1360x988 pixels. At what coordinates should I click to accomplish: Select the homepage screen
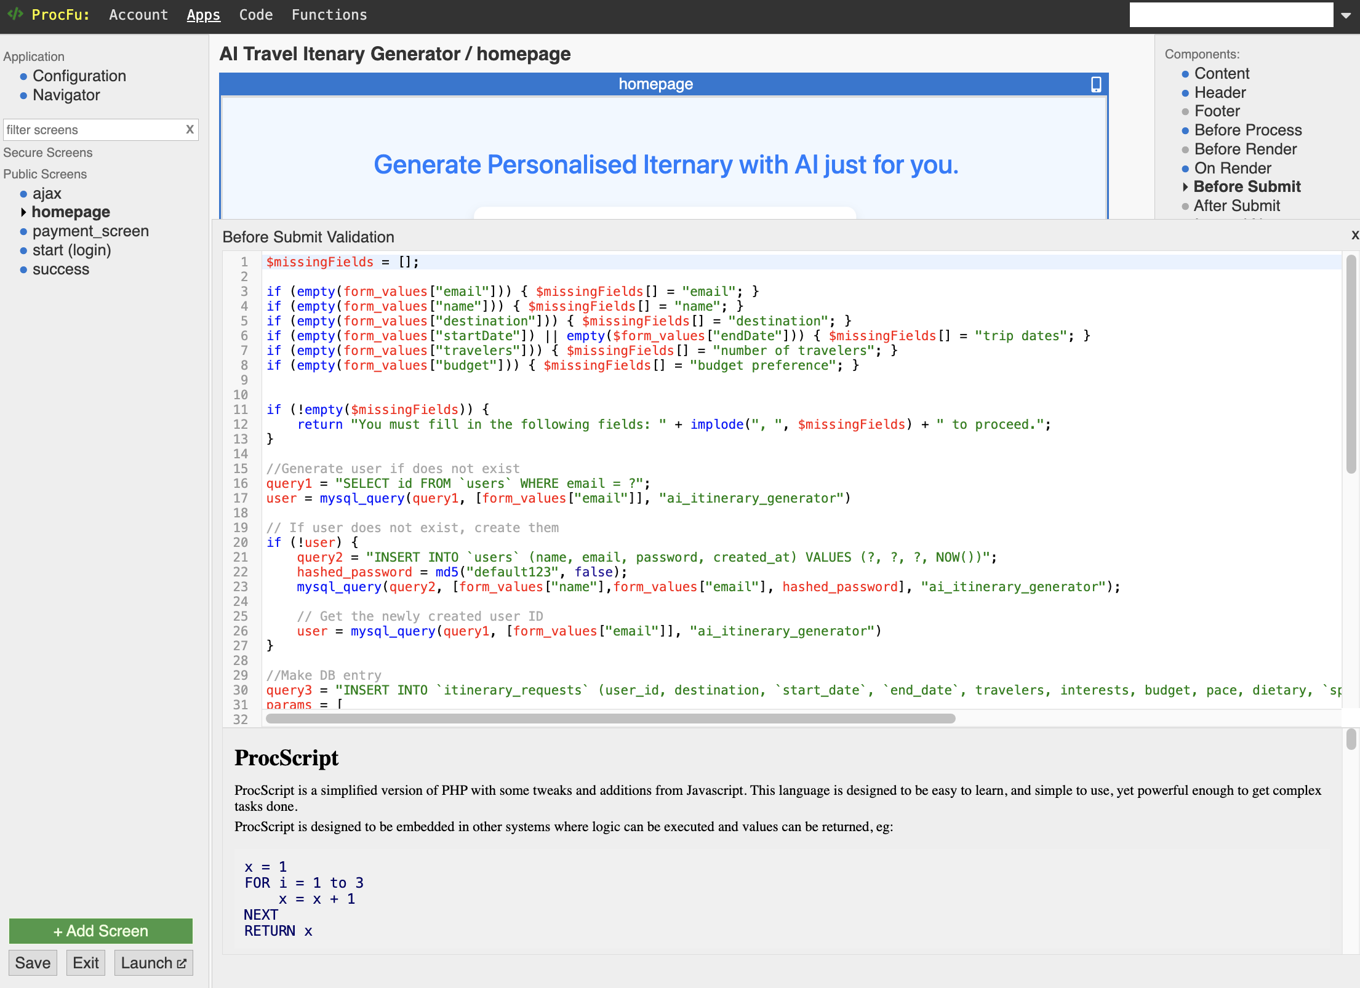pyautogui.click(x=71, y=212)
